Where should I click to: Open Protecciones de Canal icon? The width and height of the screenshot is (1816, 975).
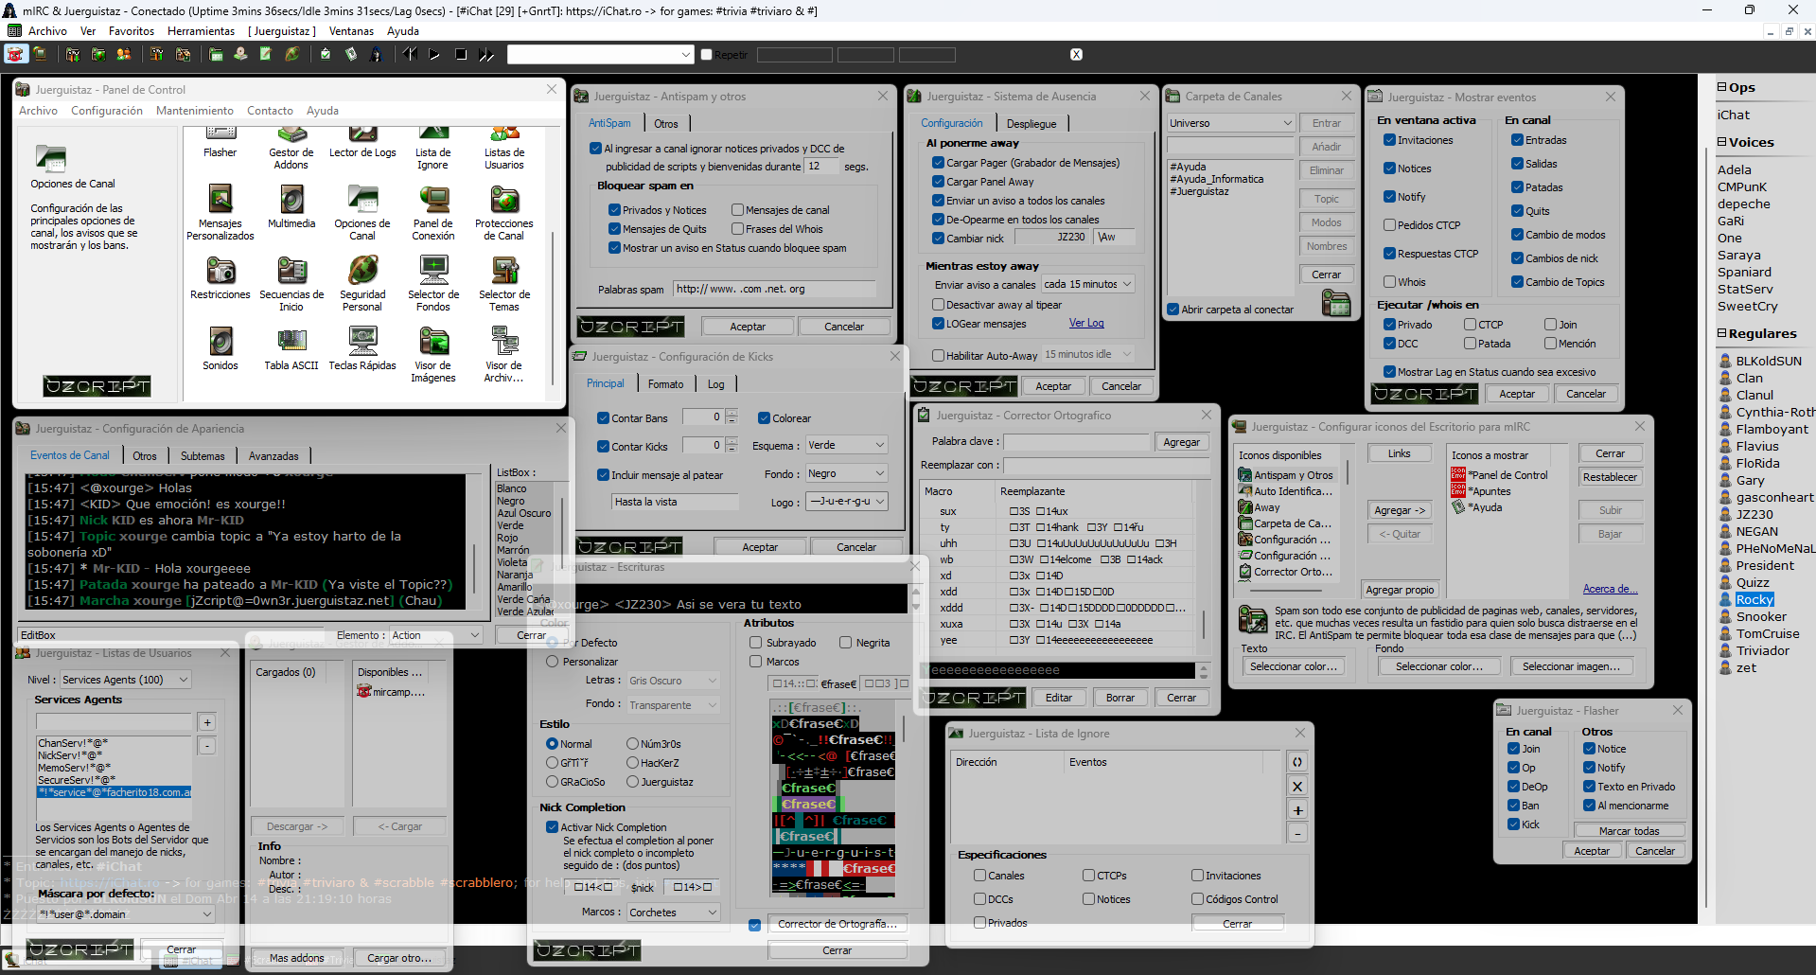tap(504, 212)
